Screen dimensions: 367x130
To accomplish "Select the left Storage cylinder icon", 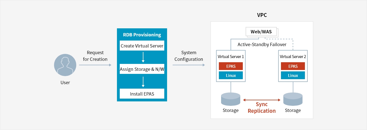I will 231,99.
